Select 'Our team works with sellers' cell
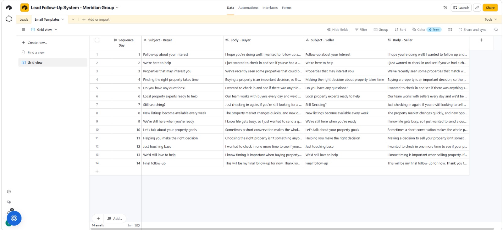This screenshot has width=503, height=230. pyautogui.click(x=428, y=96)
